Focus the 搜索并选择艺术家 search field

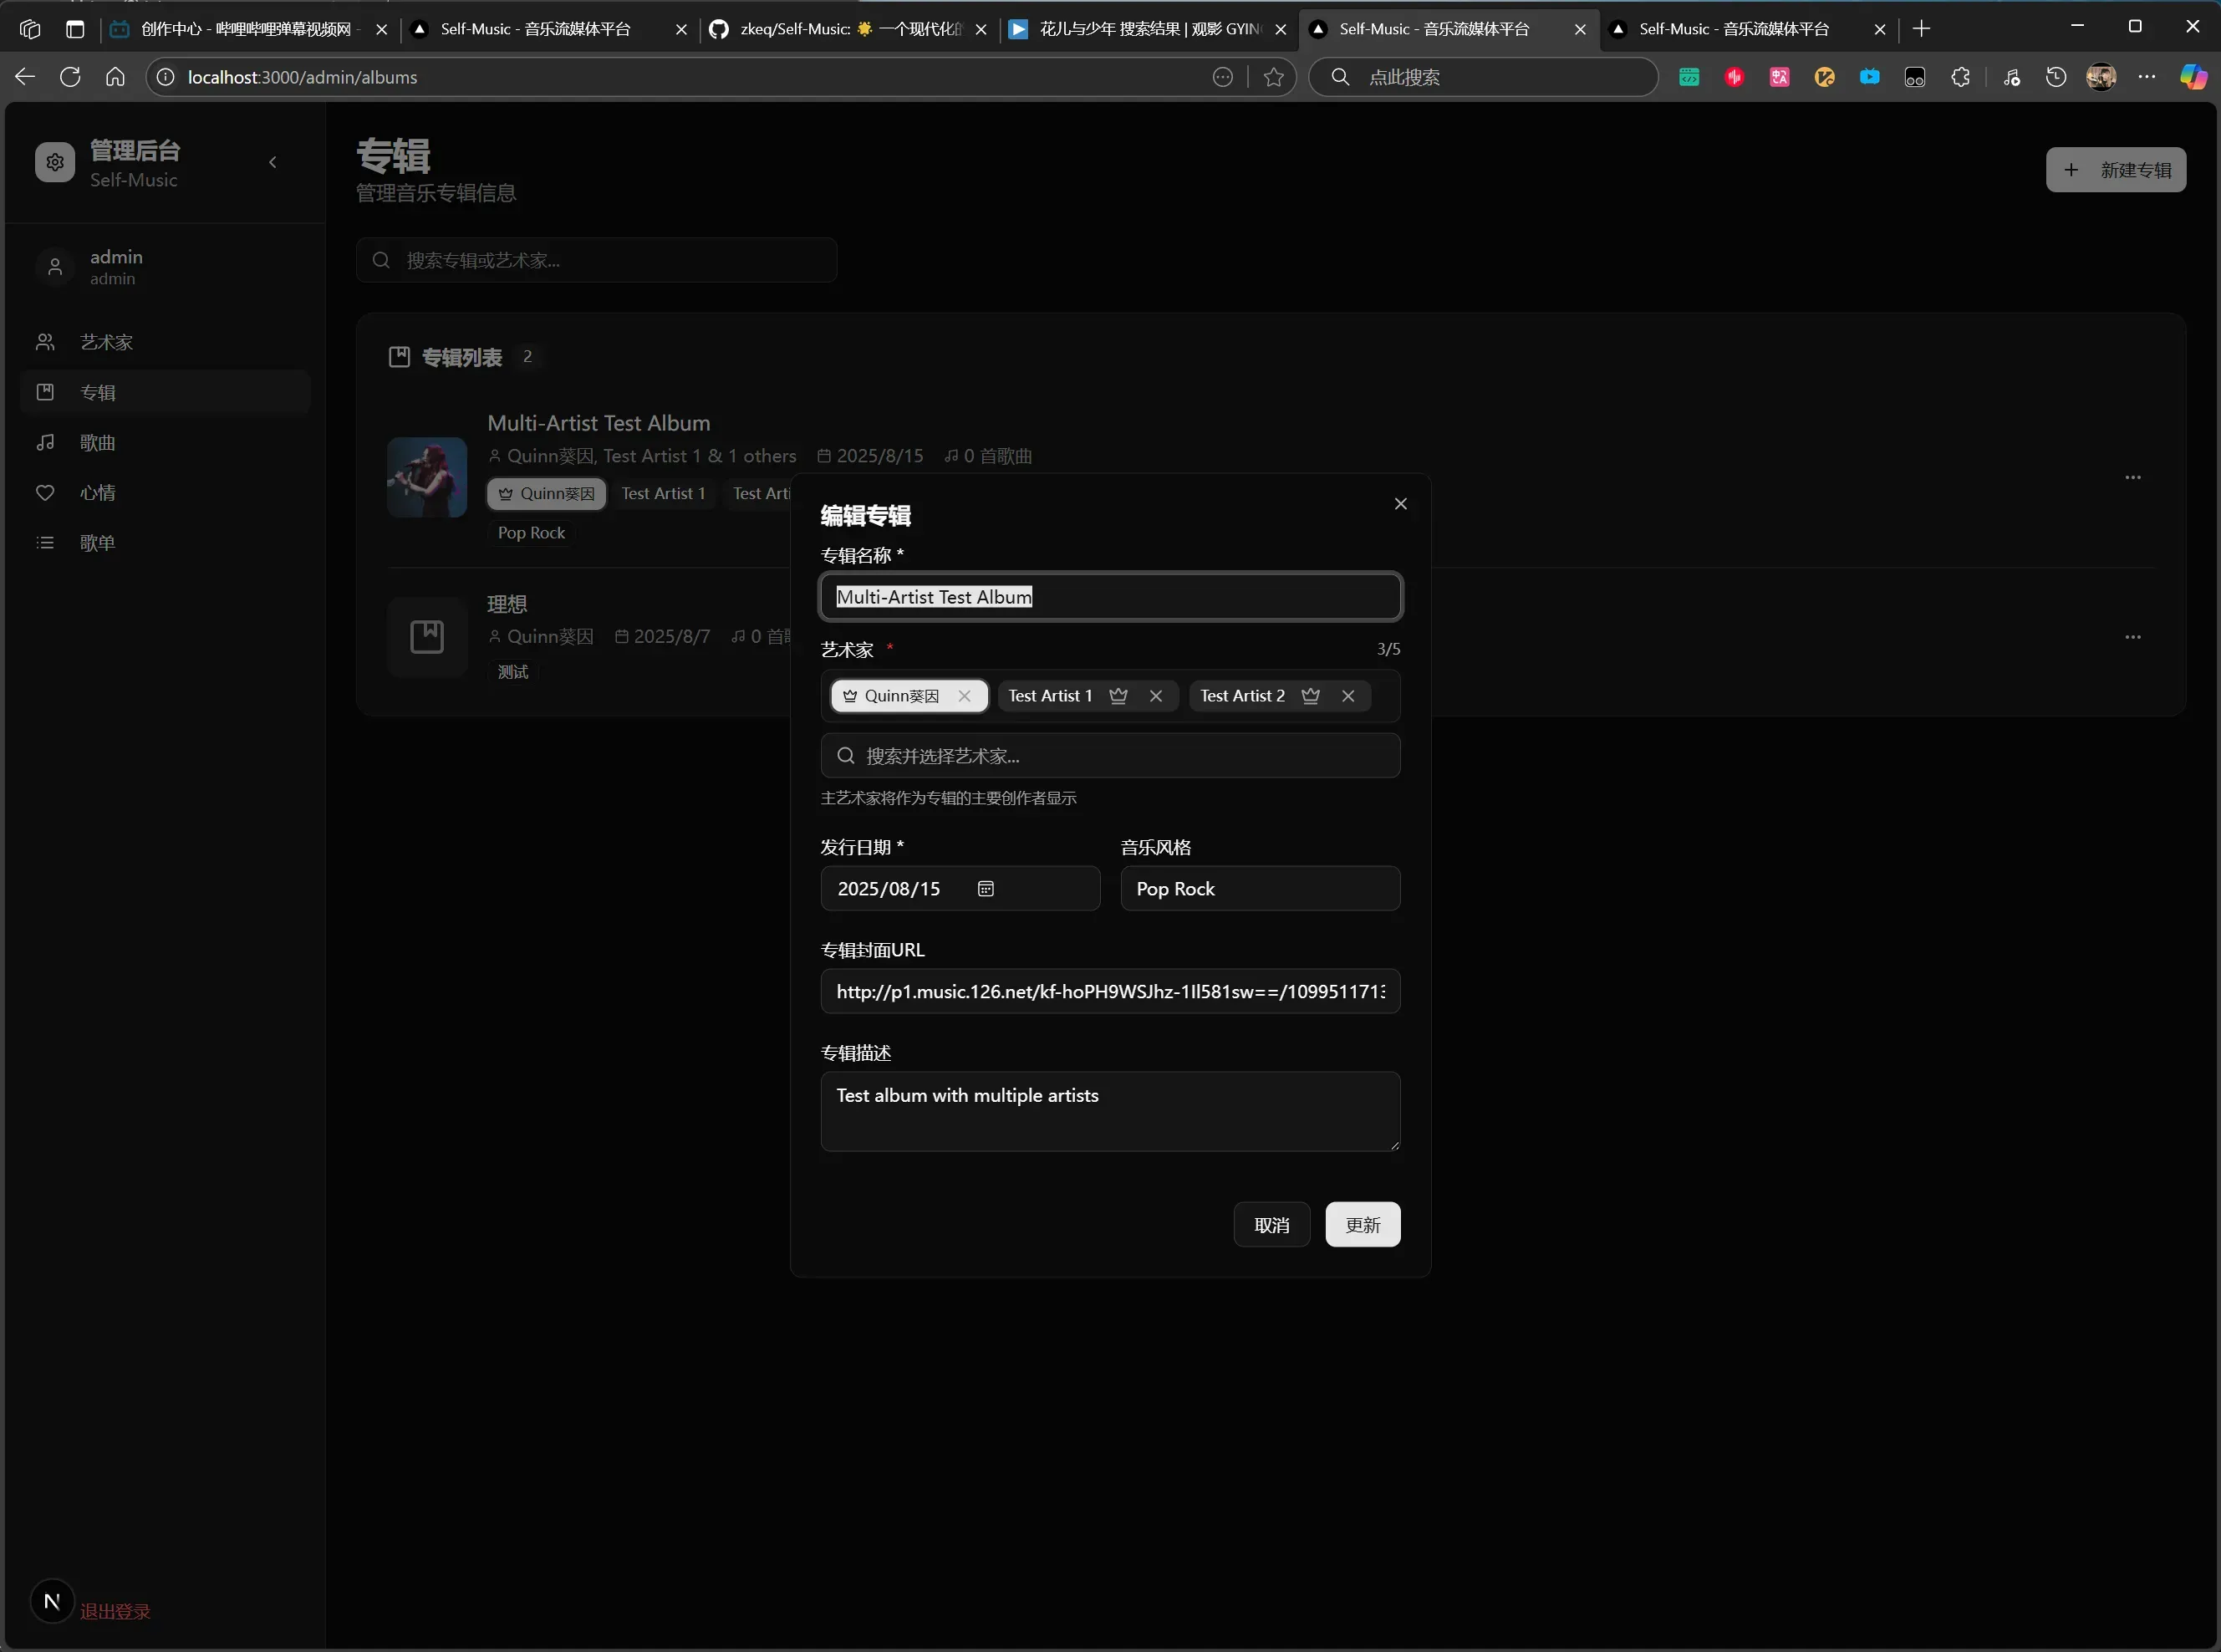coord(1109,756)
